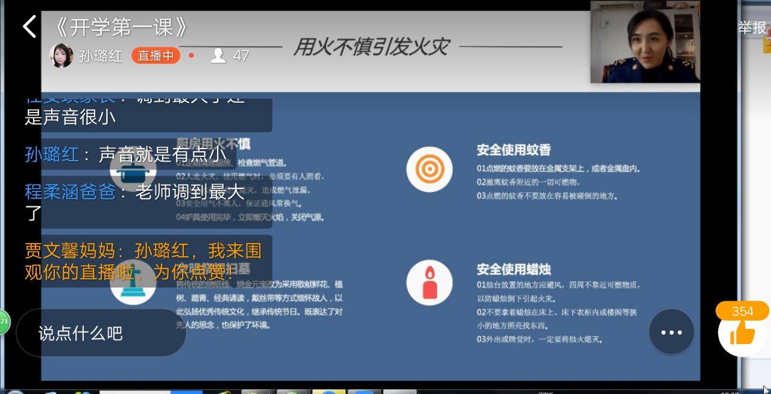Open streamer 孙璐红's profile avatar
This screenshot has width=771, height=394.
click(61, 56)
